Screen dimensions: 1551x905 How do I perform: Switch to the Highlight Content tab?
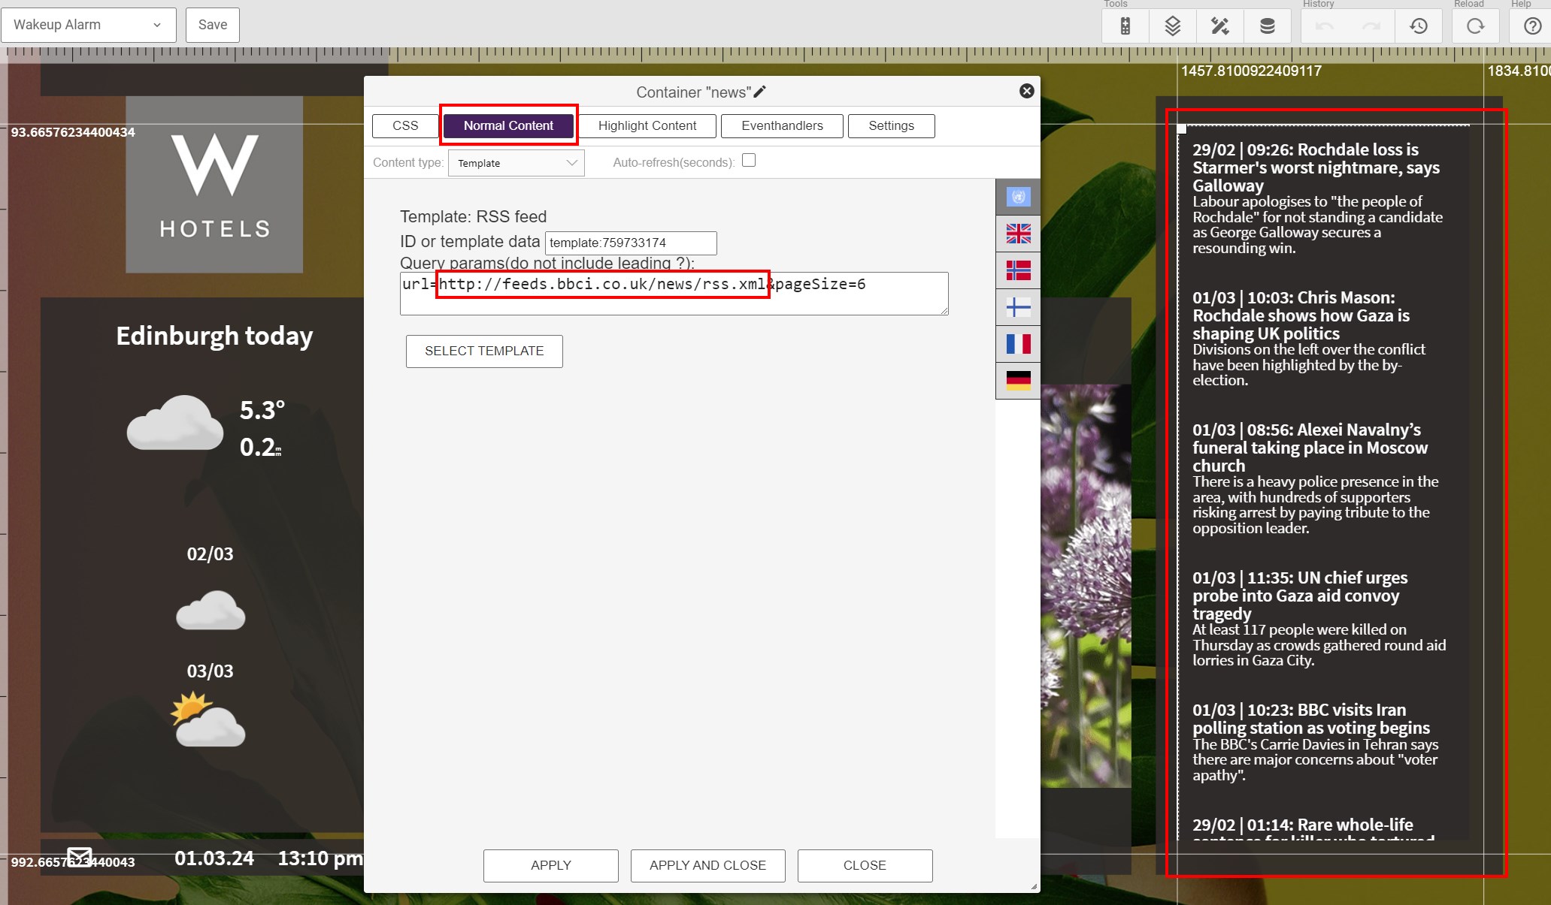646,125
